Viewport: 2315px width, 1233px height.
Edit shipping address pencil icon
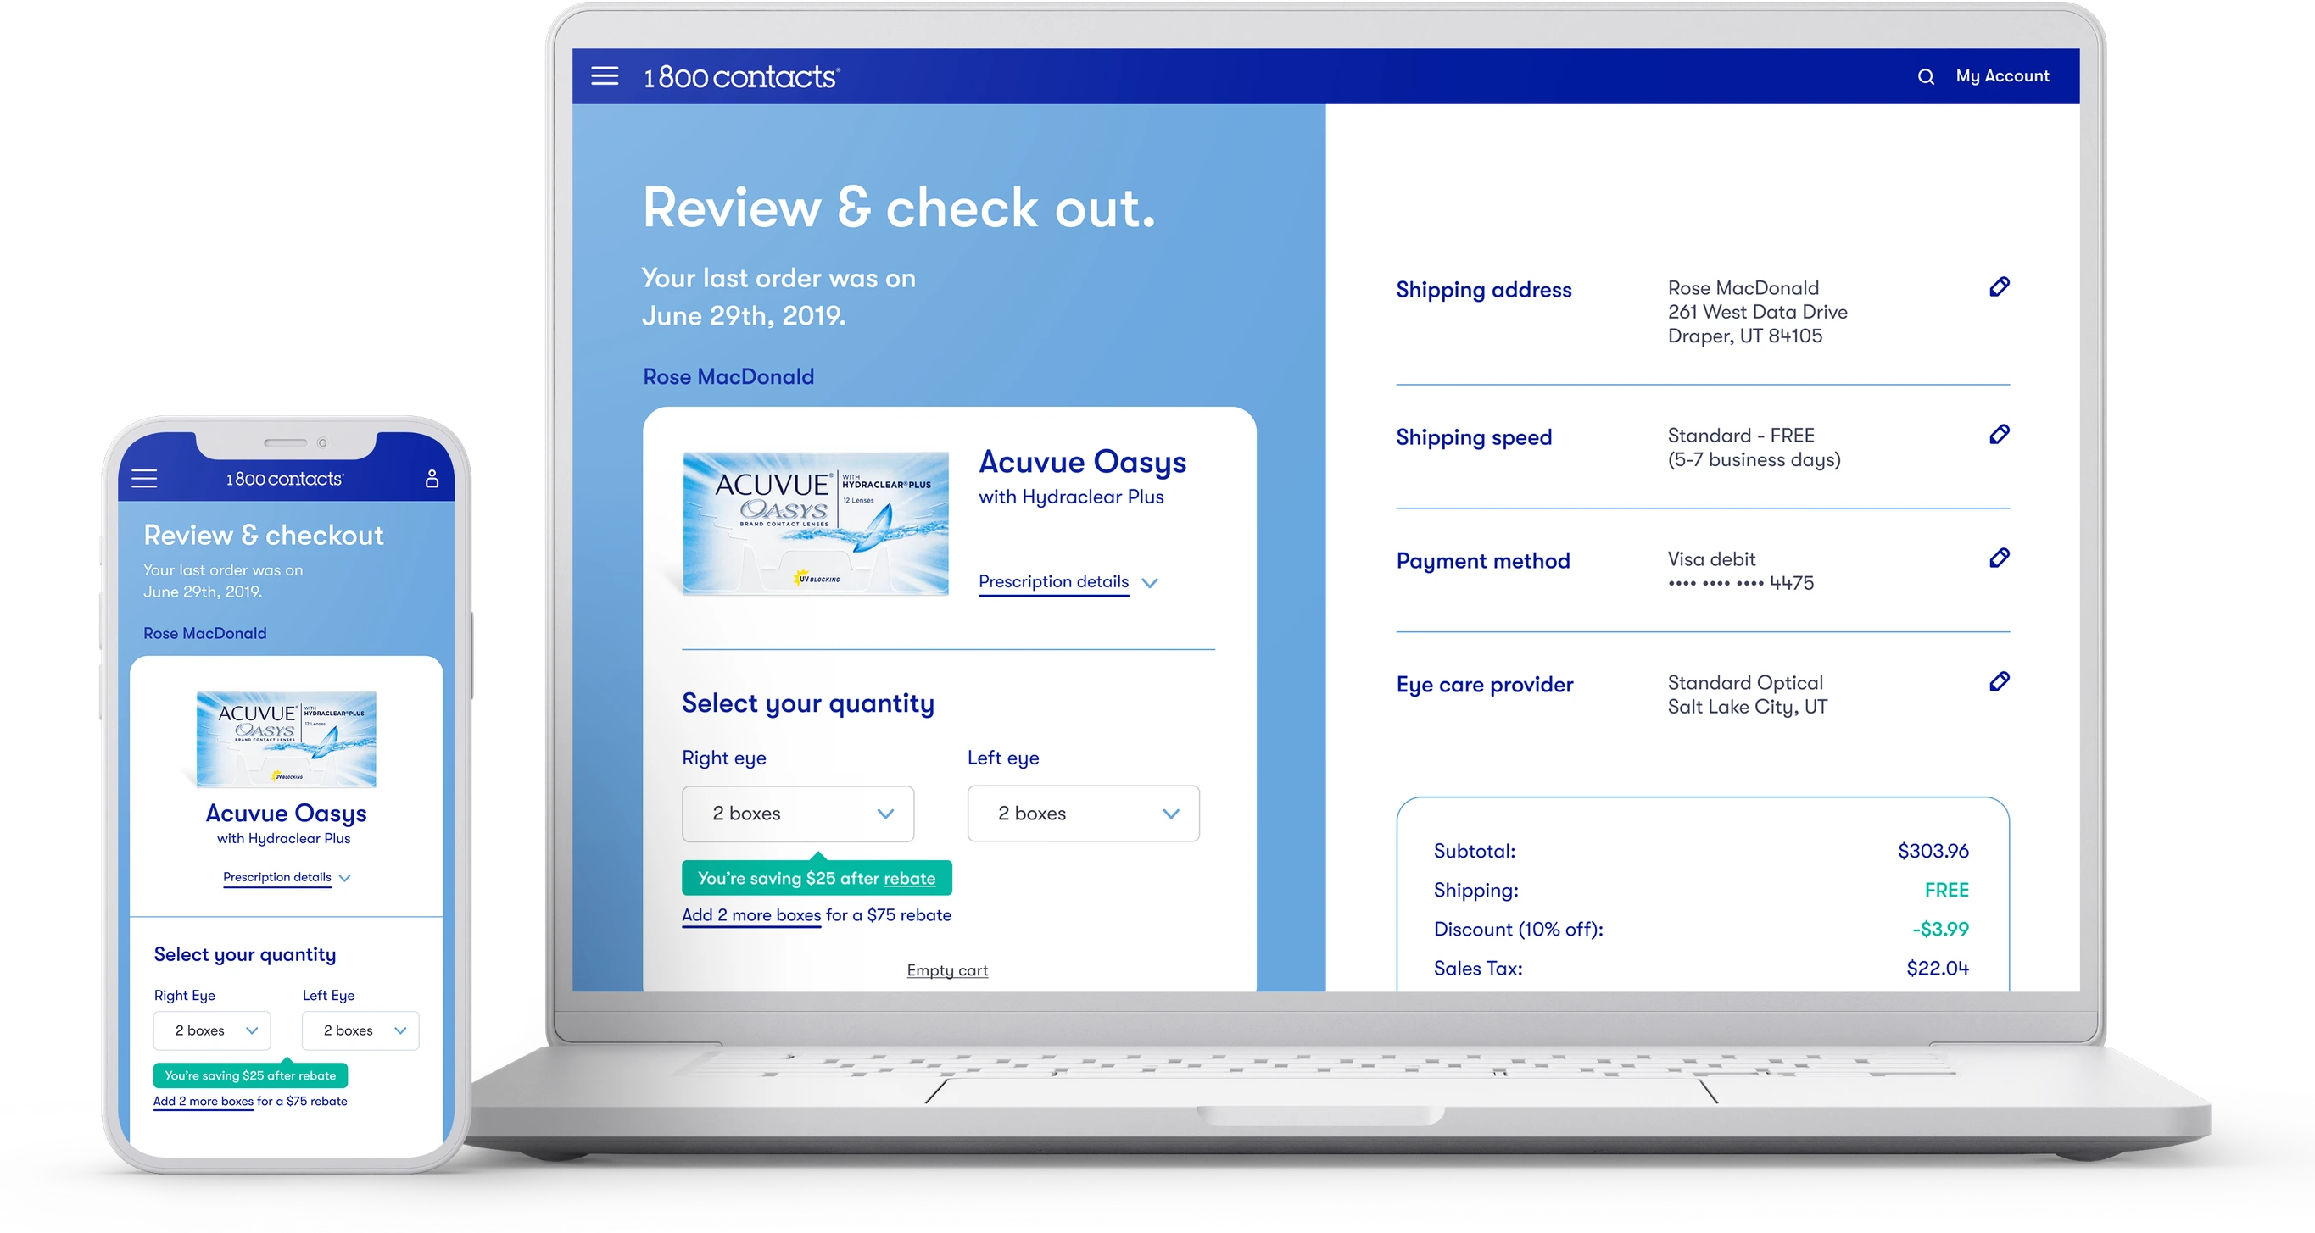[1999, 287]
